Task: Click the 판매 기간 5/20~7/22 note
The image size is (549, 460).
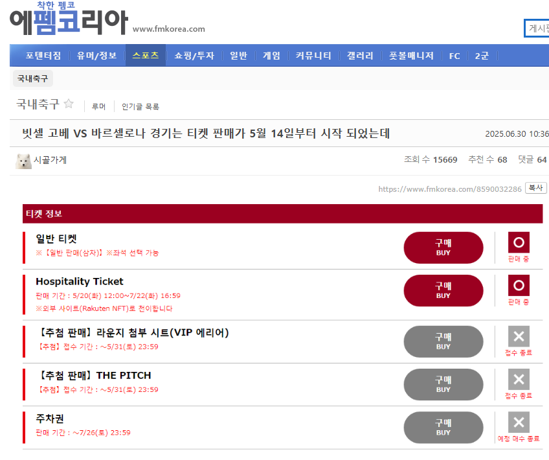Action: [x=108, y=295]
